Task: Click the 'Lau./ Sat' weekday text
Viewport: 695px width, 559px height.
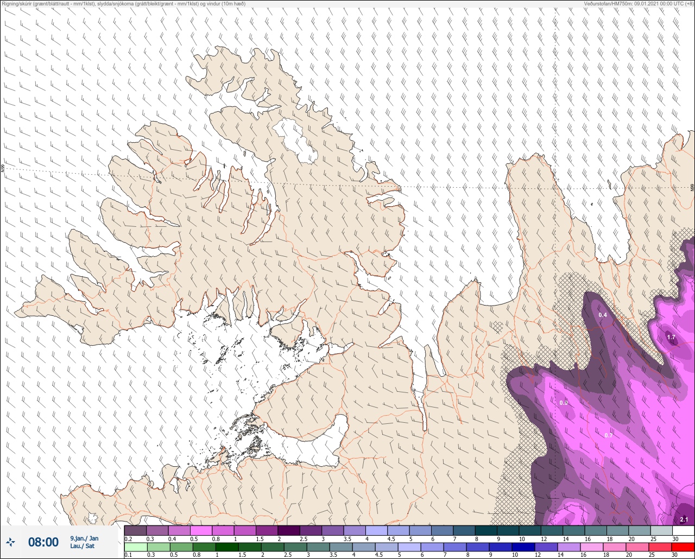Action: pyautogui.click(x=82, y=546)
